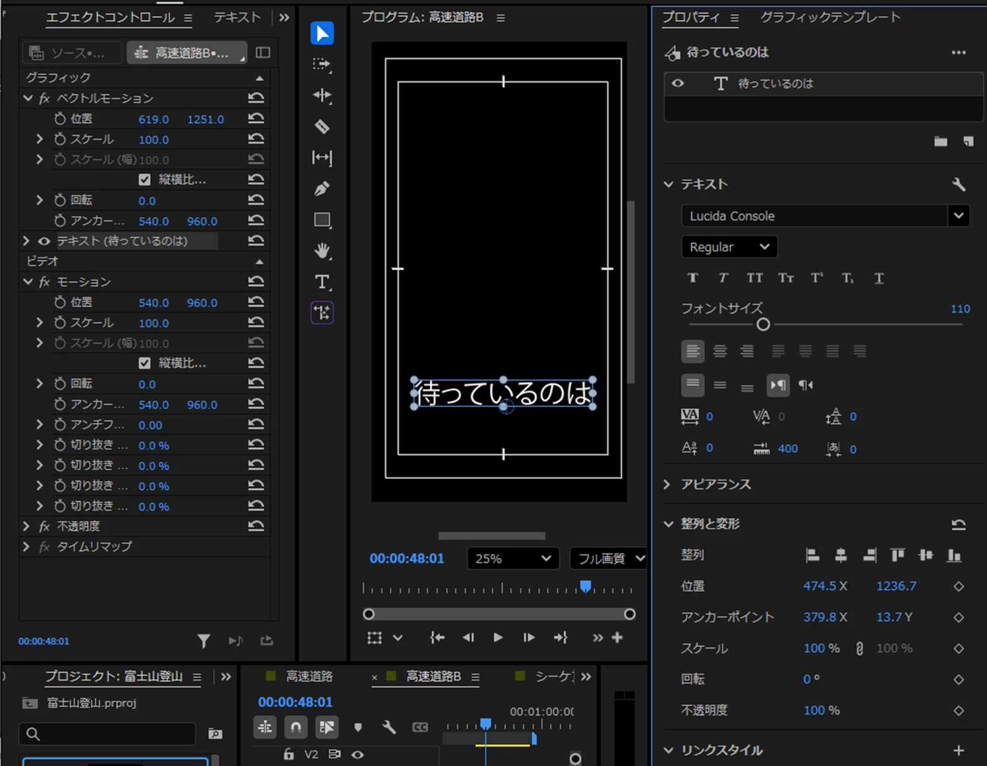Select the Pen tool
Image resolution: width=987 pixels, height=766 pixels.
coord(322,188)
